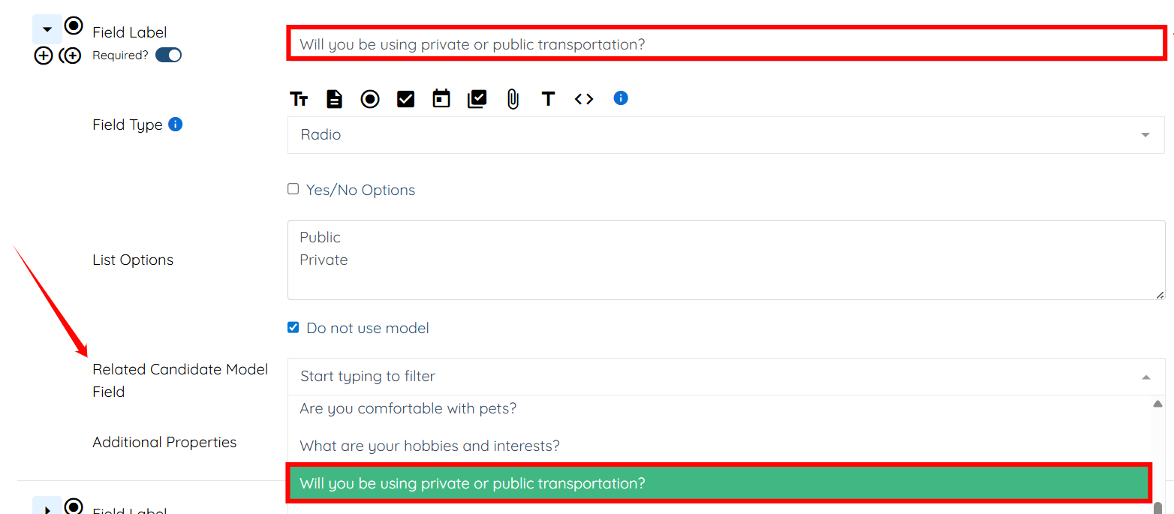Viewport: 1174px width, 514px height.
Task: Choose the calendar date field type icon
Action: 441,99
